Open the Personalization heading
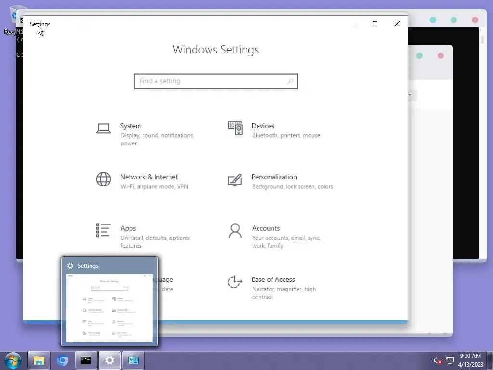Image resolution: width=493 pixels, height=370 pixels. click(274, 177)
